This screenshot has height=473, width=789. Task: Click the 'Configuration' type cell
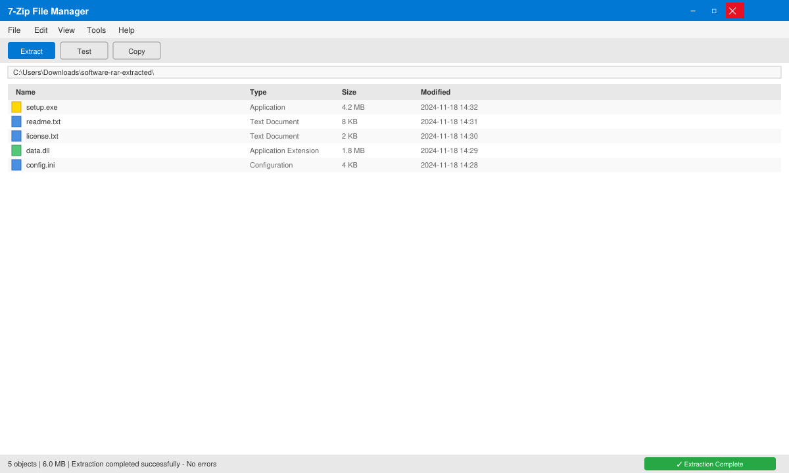pyautogui.click(x=271, y=165)
